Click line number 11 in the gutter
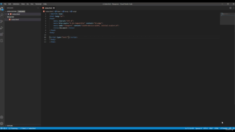 pos(45,37)
